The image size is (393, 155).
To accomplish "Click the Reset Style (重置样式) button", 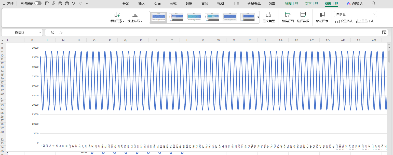I will tap(365, 21).
